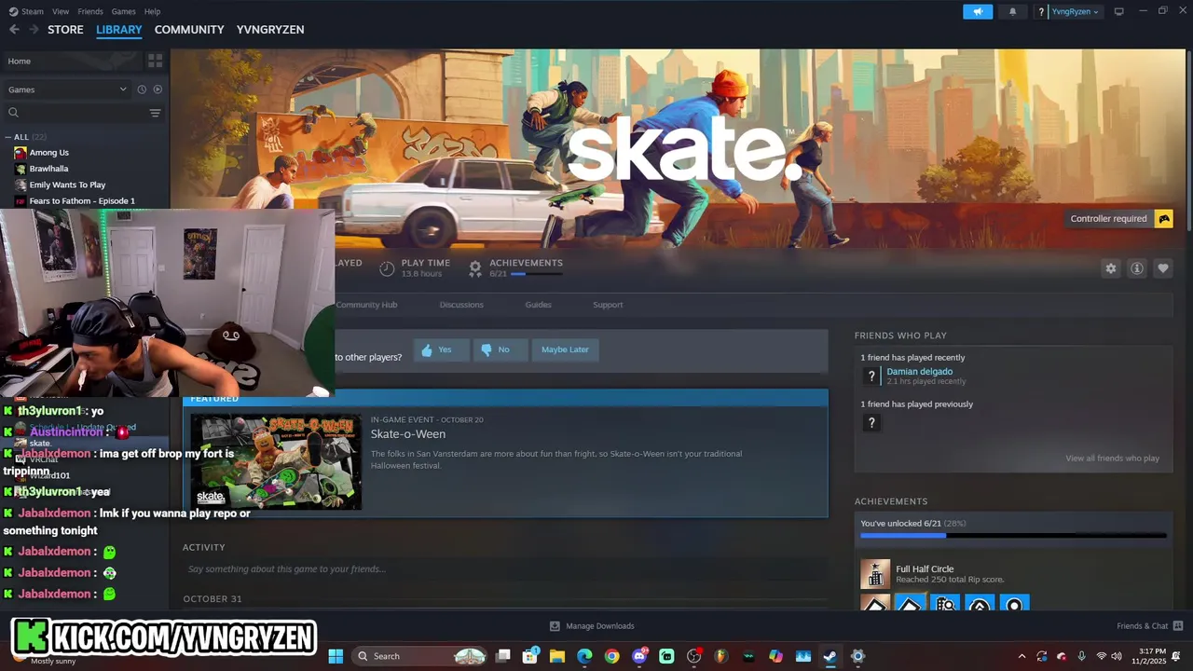1193x671 pixels.
Task: Open Windows Start menu
Action: click(336, 656)
